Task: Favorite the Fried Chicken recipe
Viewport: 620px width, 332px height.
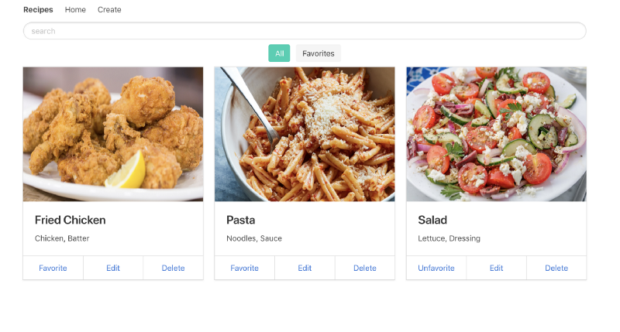Action: (x=53, y=268)
